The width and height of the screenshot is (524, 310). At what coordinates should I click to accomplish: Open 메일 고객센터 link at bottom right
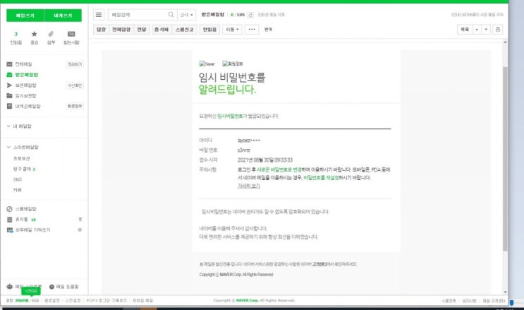[494, 301]
